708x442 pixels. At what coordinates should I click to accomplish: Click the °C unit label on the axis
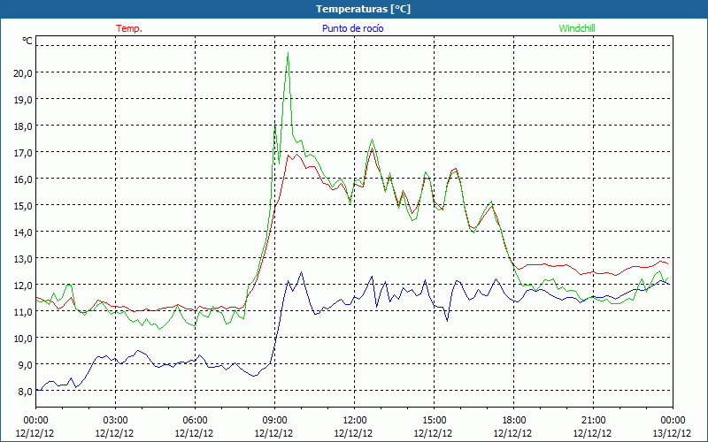(27, 41)
